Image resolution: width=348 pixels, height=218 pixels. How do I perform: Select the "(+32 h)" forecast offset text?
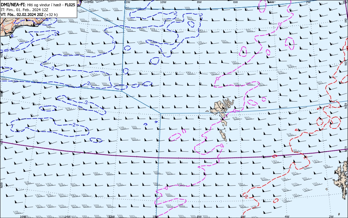(51, 15)
